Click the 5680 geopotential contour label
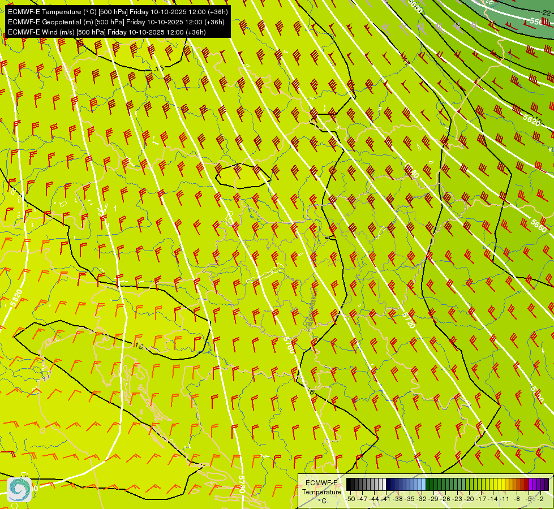The width and height of the screenshot is (554, 509). (x=411, y=170)
